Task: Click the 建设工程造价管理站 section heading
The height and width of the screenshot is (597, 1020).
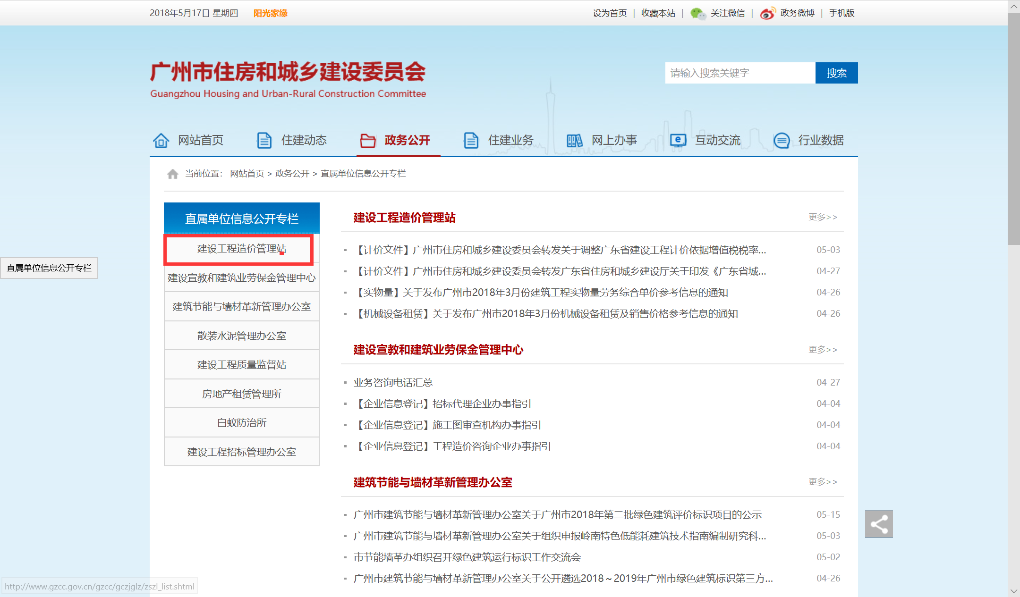Action: 405,218
